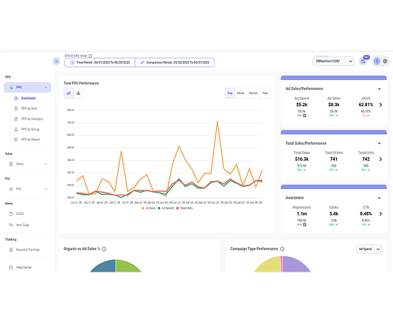Viewport: 393px width, 323px height.
Task: Open PPC by Category page
Action: (32, 119)
